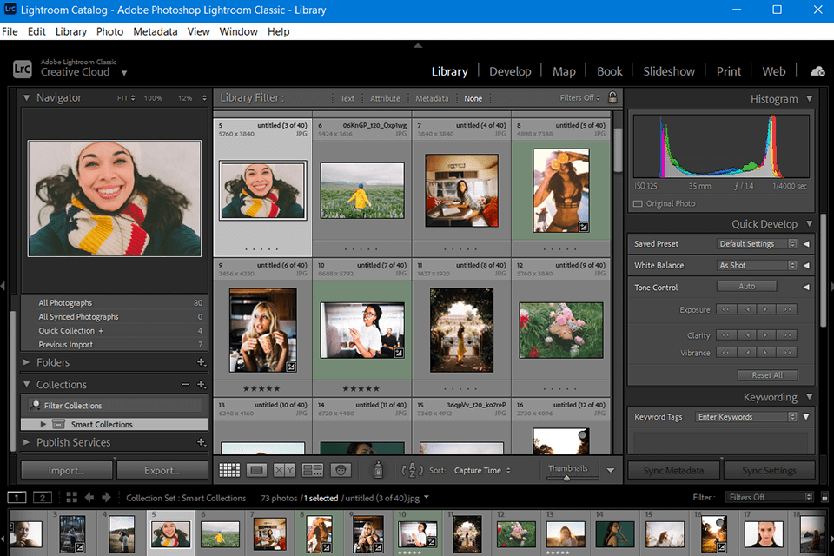Enable the Text library filter
Viewport: 834px width, 556px height.
(x=347, y=98)
